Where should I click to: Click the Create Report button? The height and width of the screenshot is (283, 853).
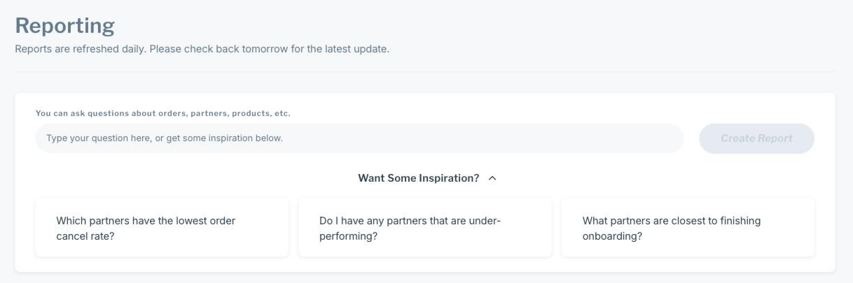756,138
